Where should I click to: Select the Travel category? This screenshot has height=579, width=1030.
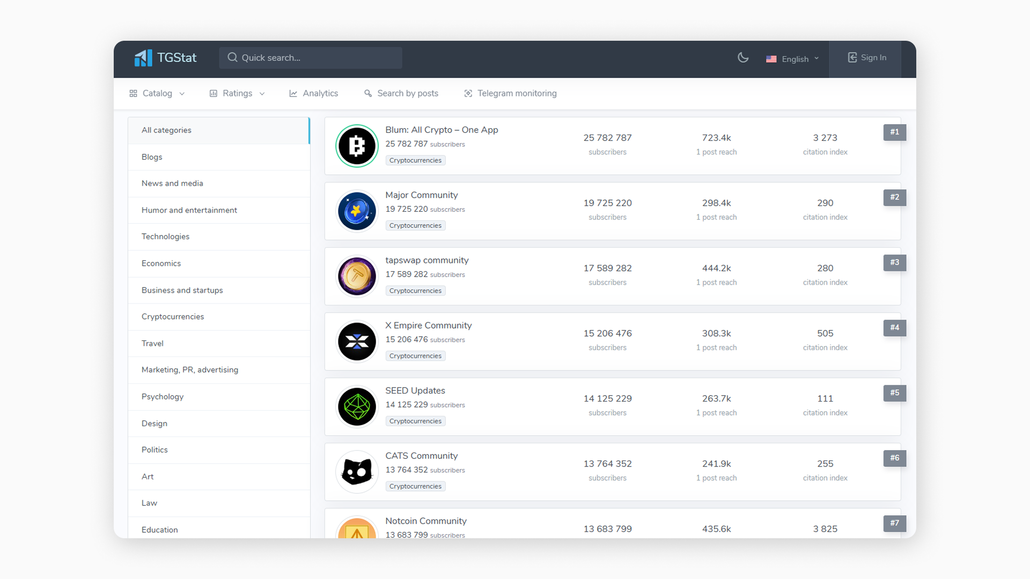[219, 343]
